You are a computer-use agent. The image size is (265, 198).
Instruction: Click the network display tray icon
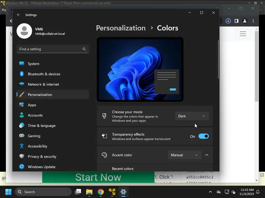pos(227,192)
